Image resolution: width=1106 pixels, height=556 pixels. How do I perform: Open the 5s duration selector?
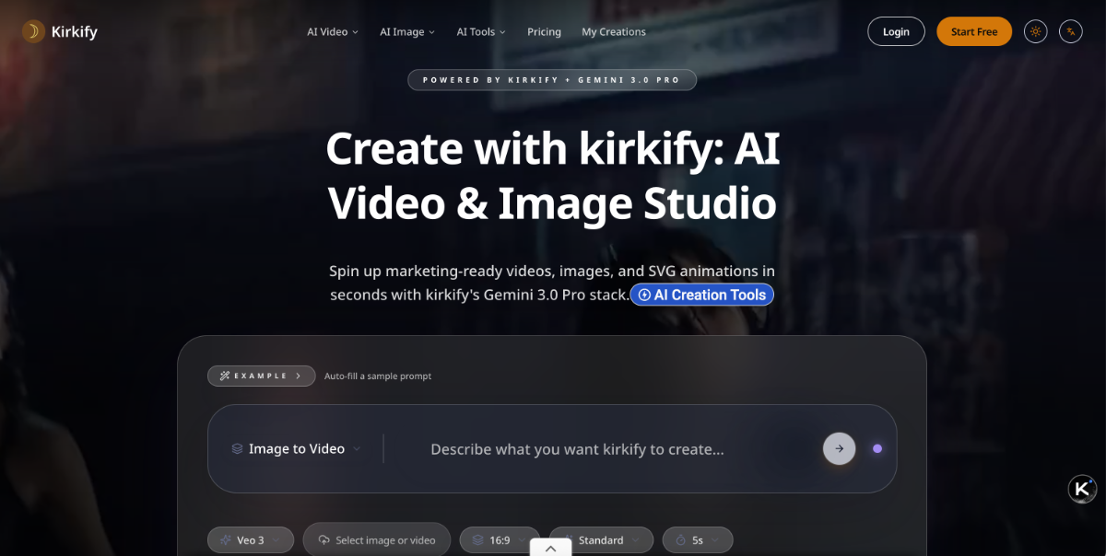[698, 539]
